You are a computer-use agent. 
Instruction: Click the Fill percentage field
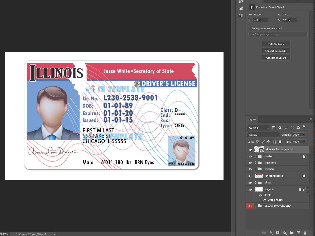pyautogui.click(x=296, y=142)
